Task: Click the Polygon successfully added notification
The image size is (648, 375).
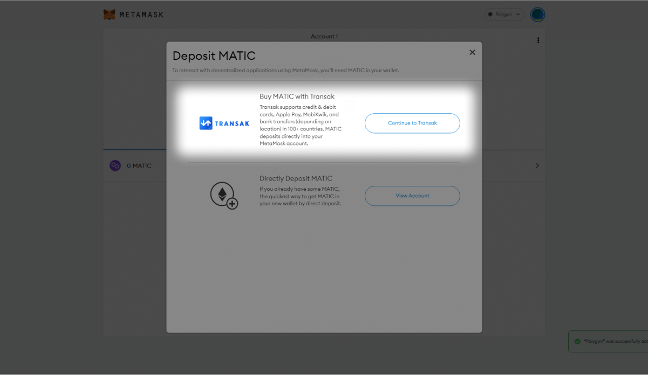Action: click(608, 342)
